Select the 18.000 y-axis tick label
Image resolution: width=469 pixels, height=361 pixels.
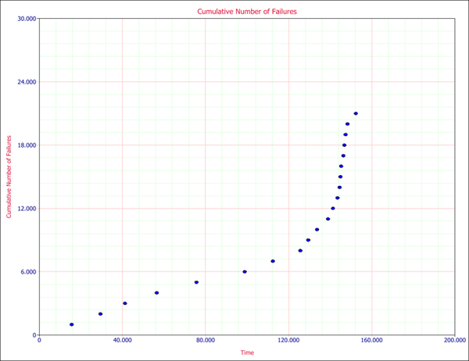click(x=27, y=145)
